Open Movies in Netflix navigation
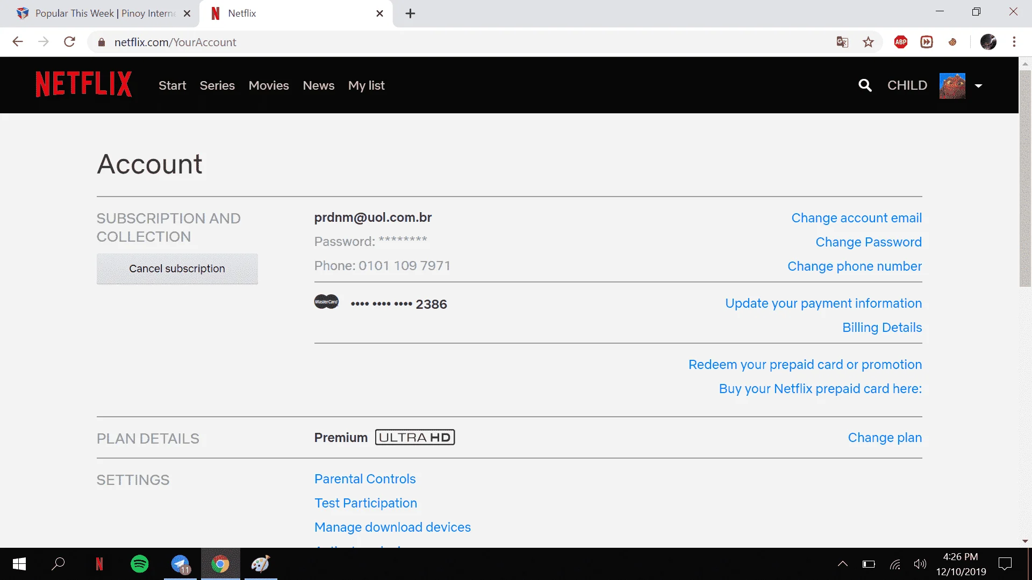Image resolution: width=1032 pixels, height=580 pixels. coord(269,85)
